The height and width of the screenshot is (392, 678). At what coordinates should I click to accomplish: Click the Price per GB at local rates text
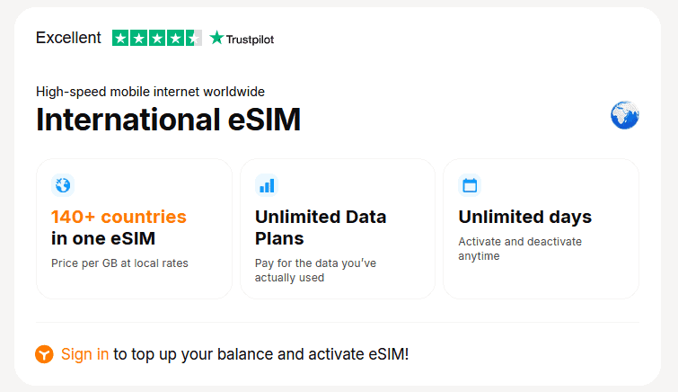point(119,263)
